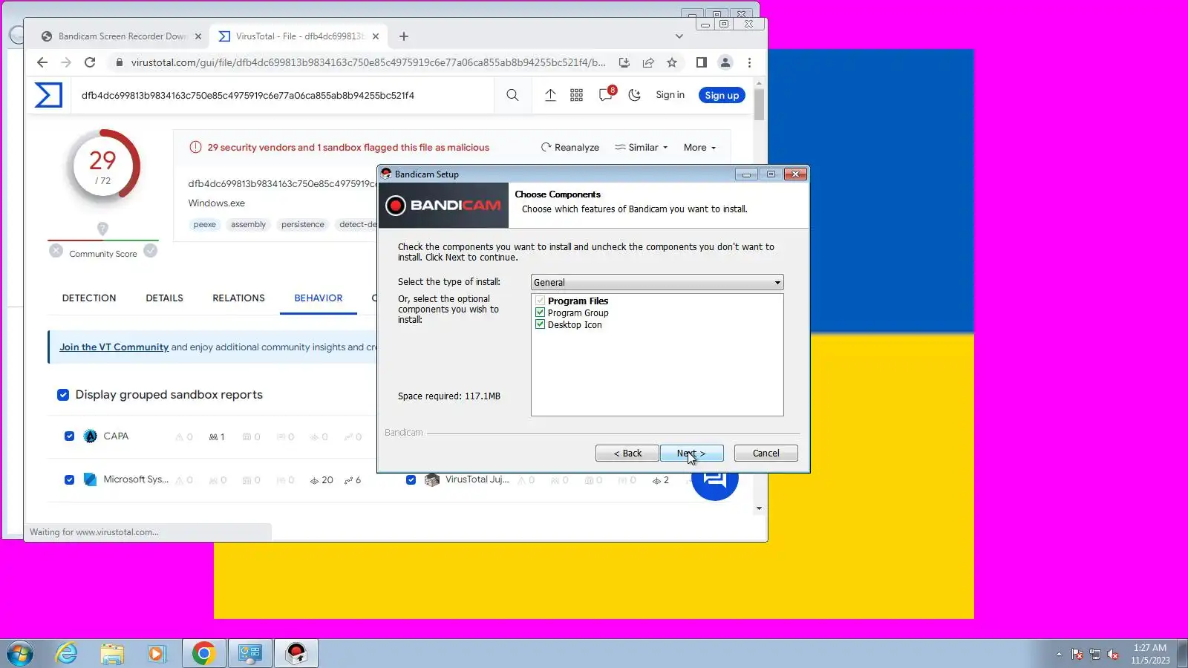Click Next in Bandicam Setup
The width and height of the screenshot is (1188, 668).
pyautogui.click(x=691, y=453)
